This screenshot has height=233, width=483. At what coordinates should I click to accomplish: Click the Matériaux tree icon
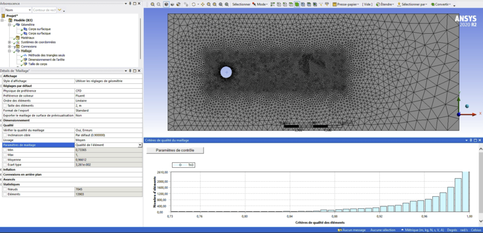point(18,37)
